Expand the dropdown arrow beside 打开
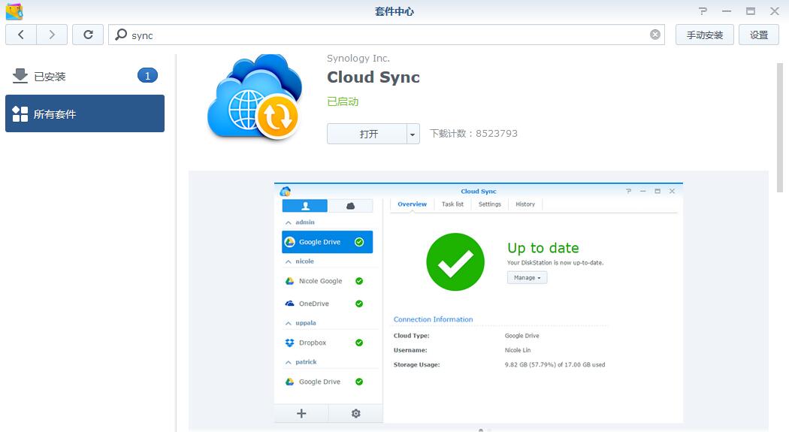The image size is (789, 432). tap(413, 134)
